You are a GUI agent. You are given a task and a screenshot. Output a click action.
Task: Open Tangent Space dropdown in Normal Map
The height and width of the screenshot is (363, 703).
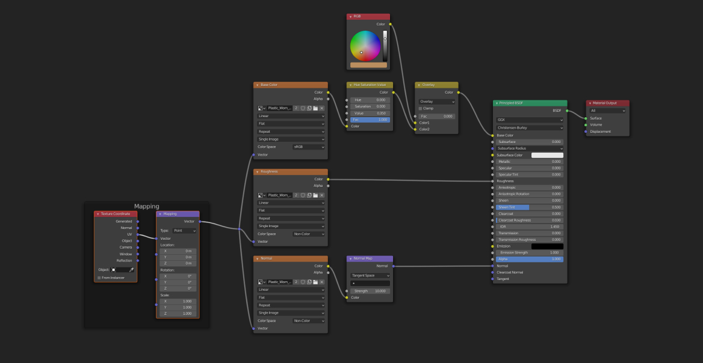[x=370, y=276]
